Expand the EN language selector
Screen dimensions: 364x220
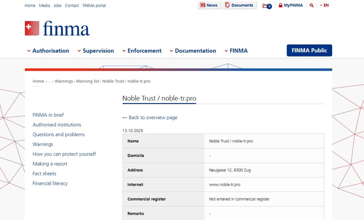[324, 5]
